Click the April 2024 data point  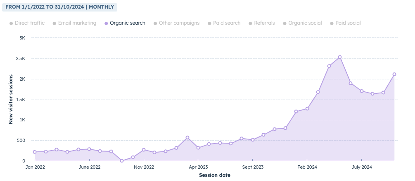pyautogui.click(x=329, y=66)
